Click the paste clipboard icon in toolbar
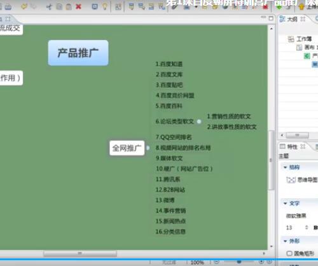This screenshot has width=318, height=266. point(69,7)
